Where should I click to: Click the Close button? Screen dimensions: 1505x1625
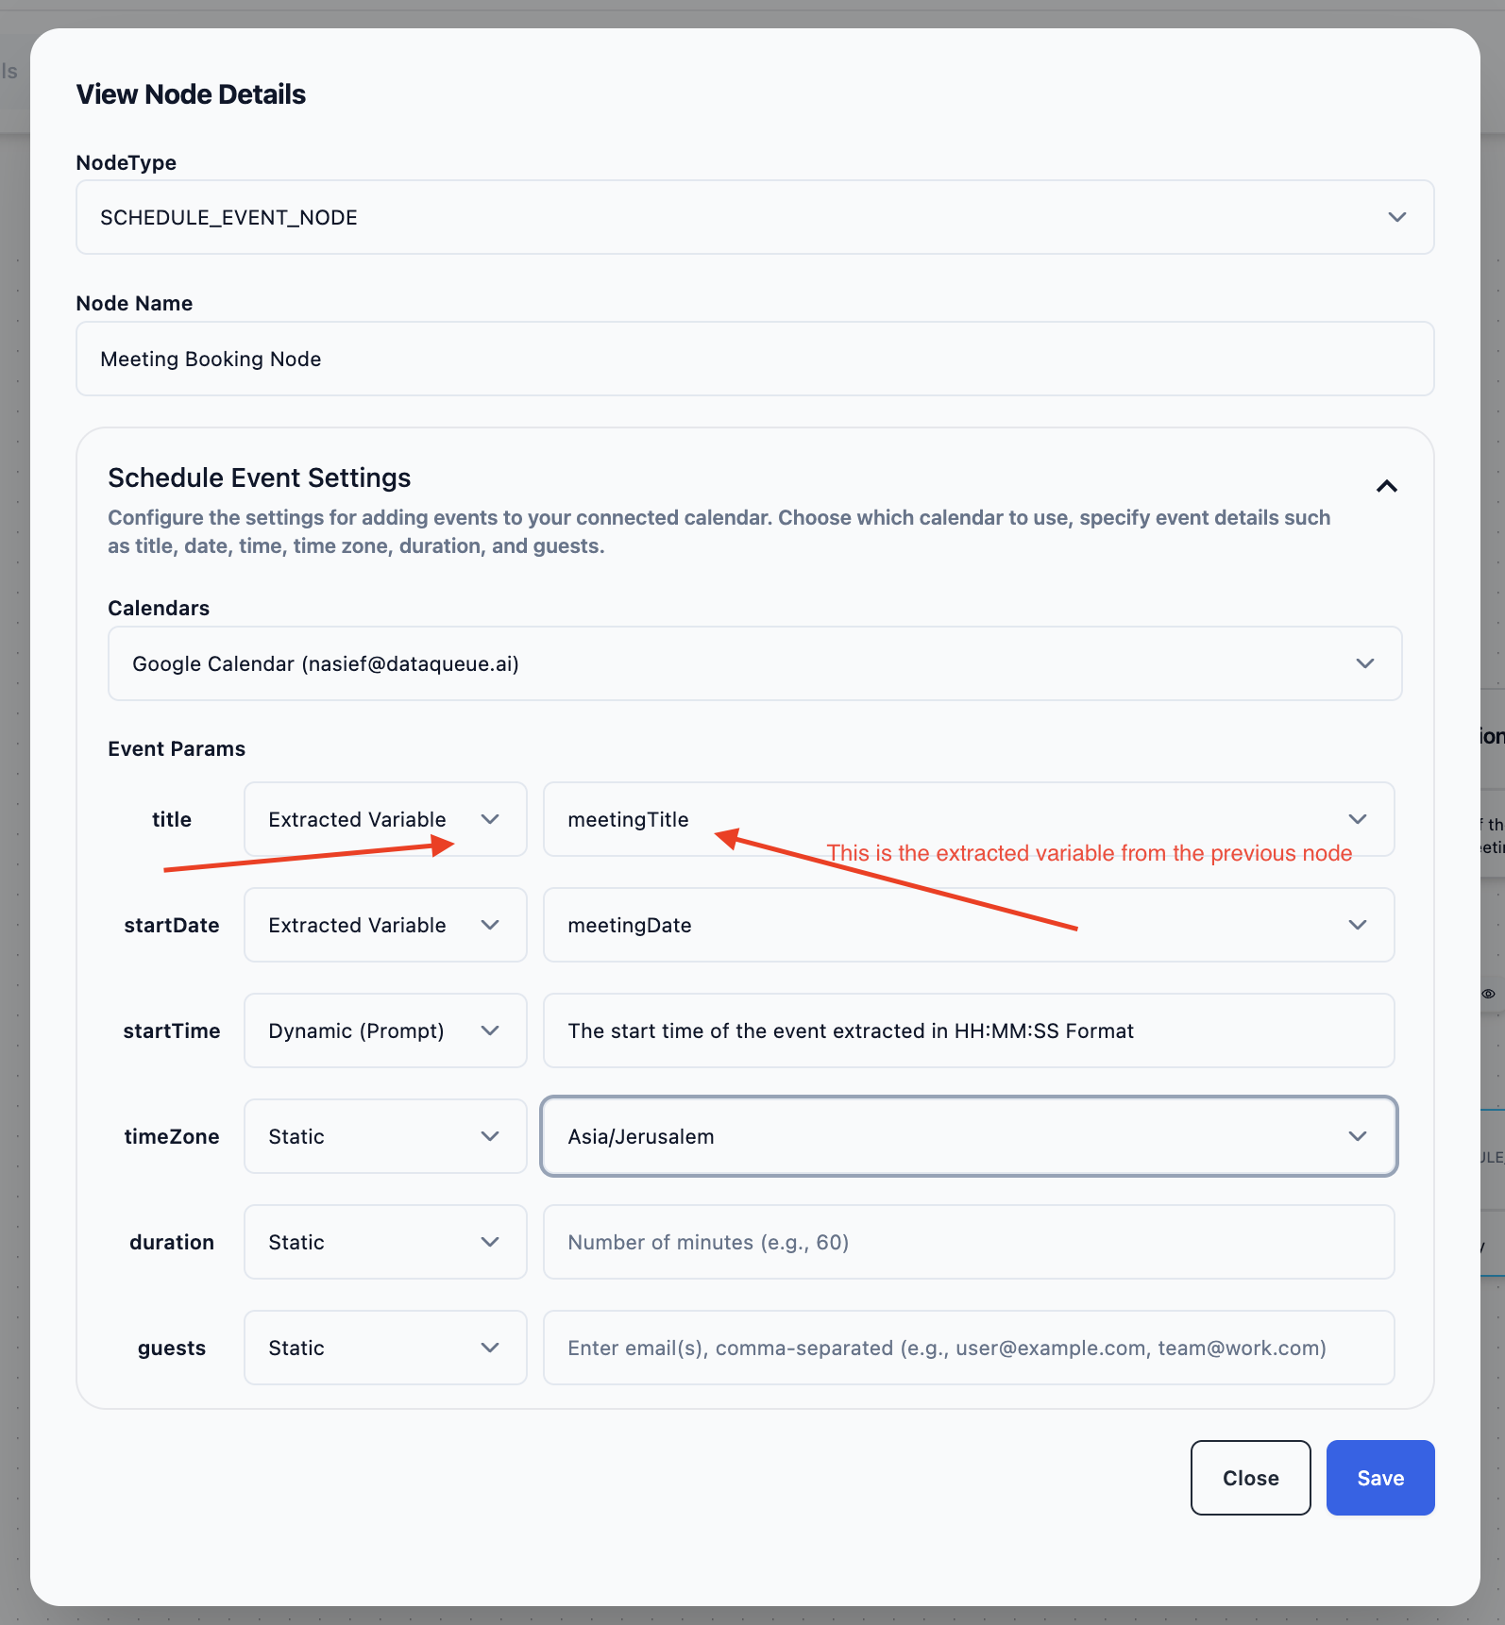click(1250, 1478)
